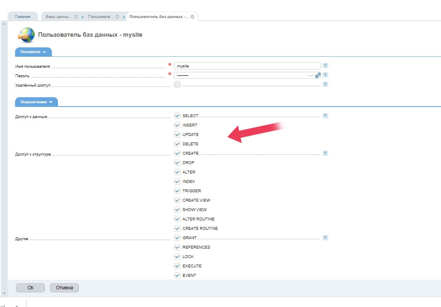This screenshot has width=441, height=307.
Task: Uncheck the INDEX permission
Action: pyautogui.click(x=177, y=181)
